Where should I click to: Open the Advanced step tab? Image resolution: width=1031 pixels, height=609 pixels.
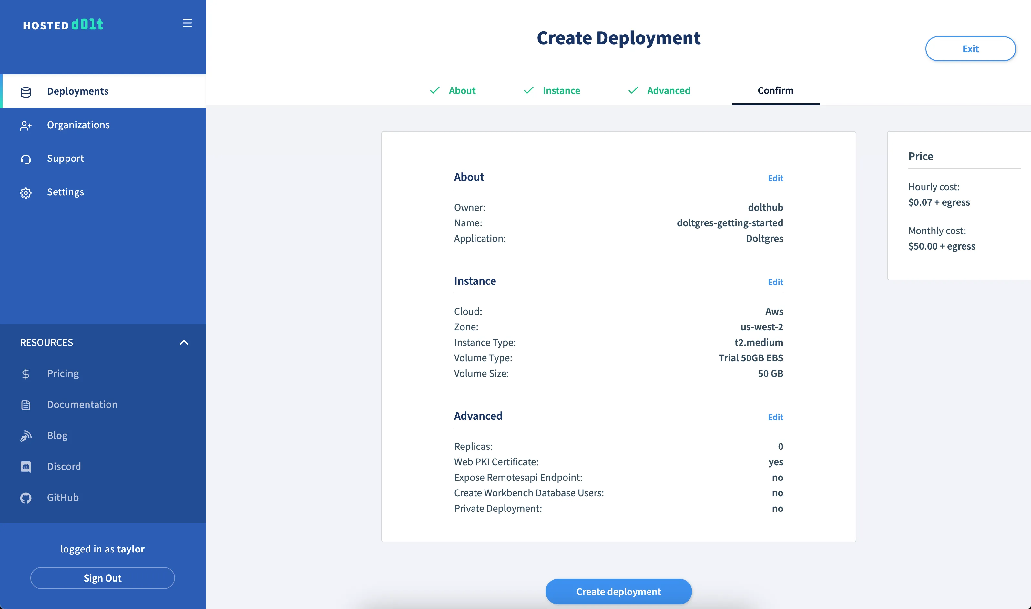(x=668, y=90)
